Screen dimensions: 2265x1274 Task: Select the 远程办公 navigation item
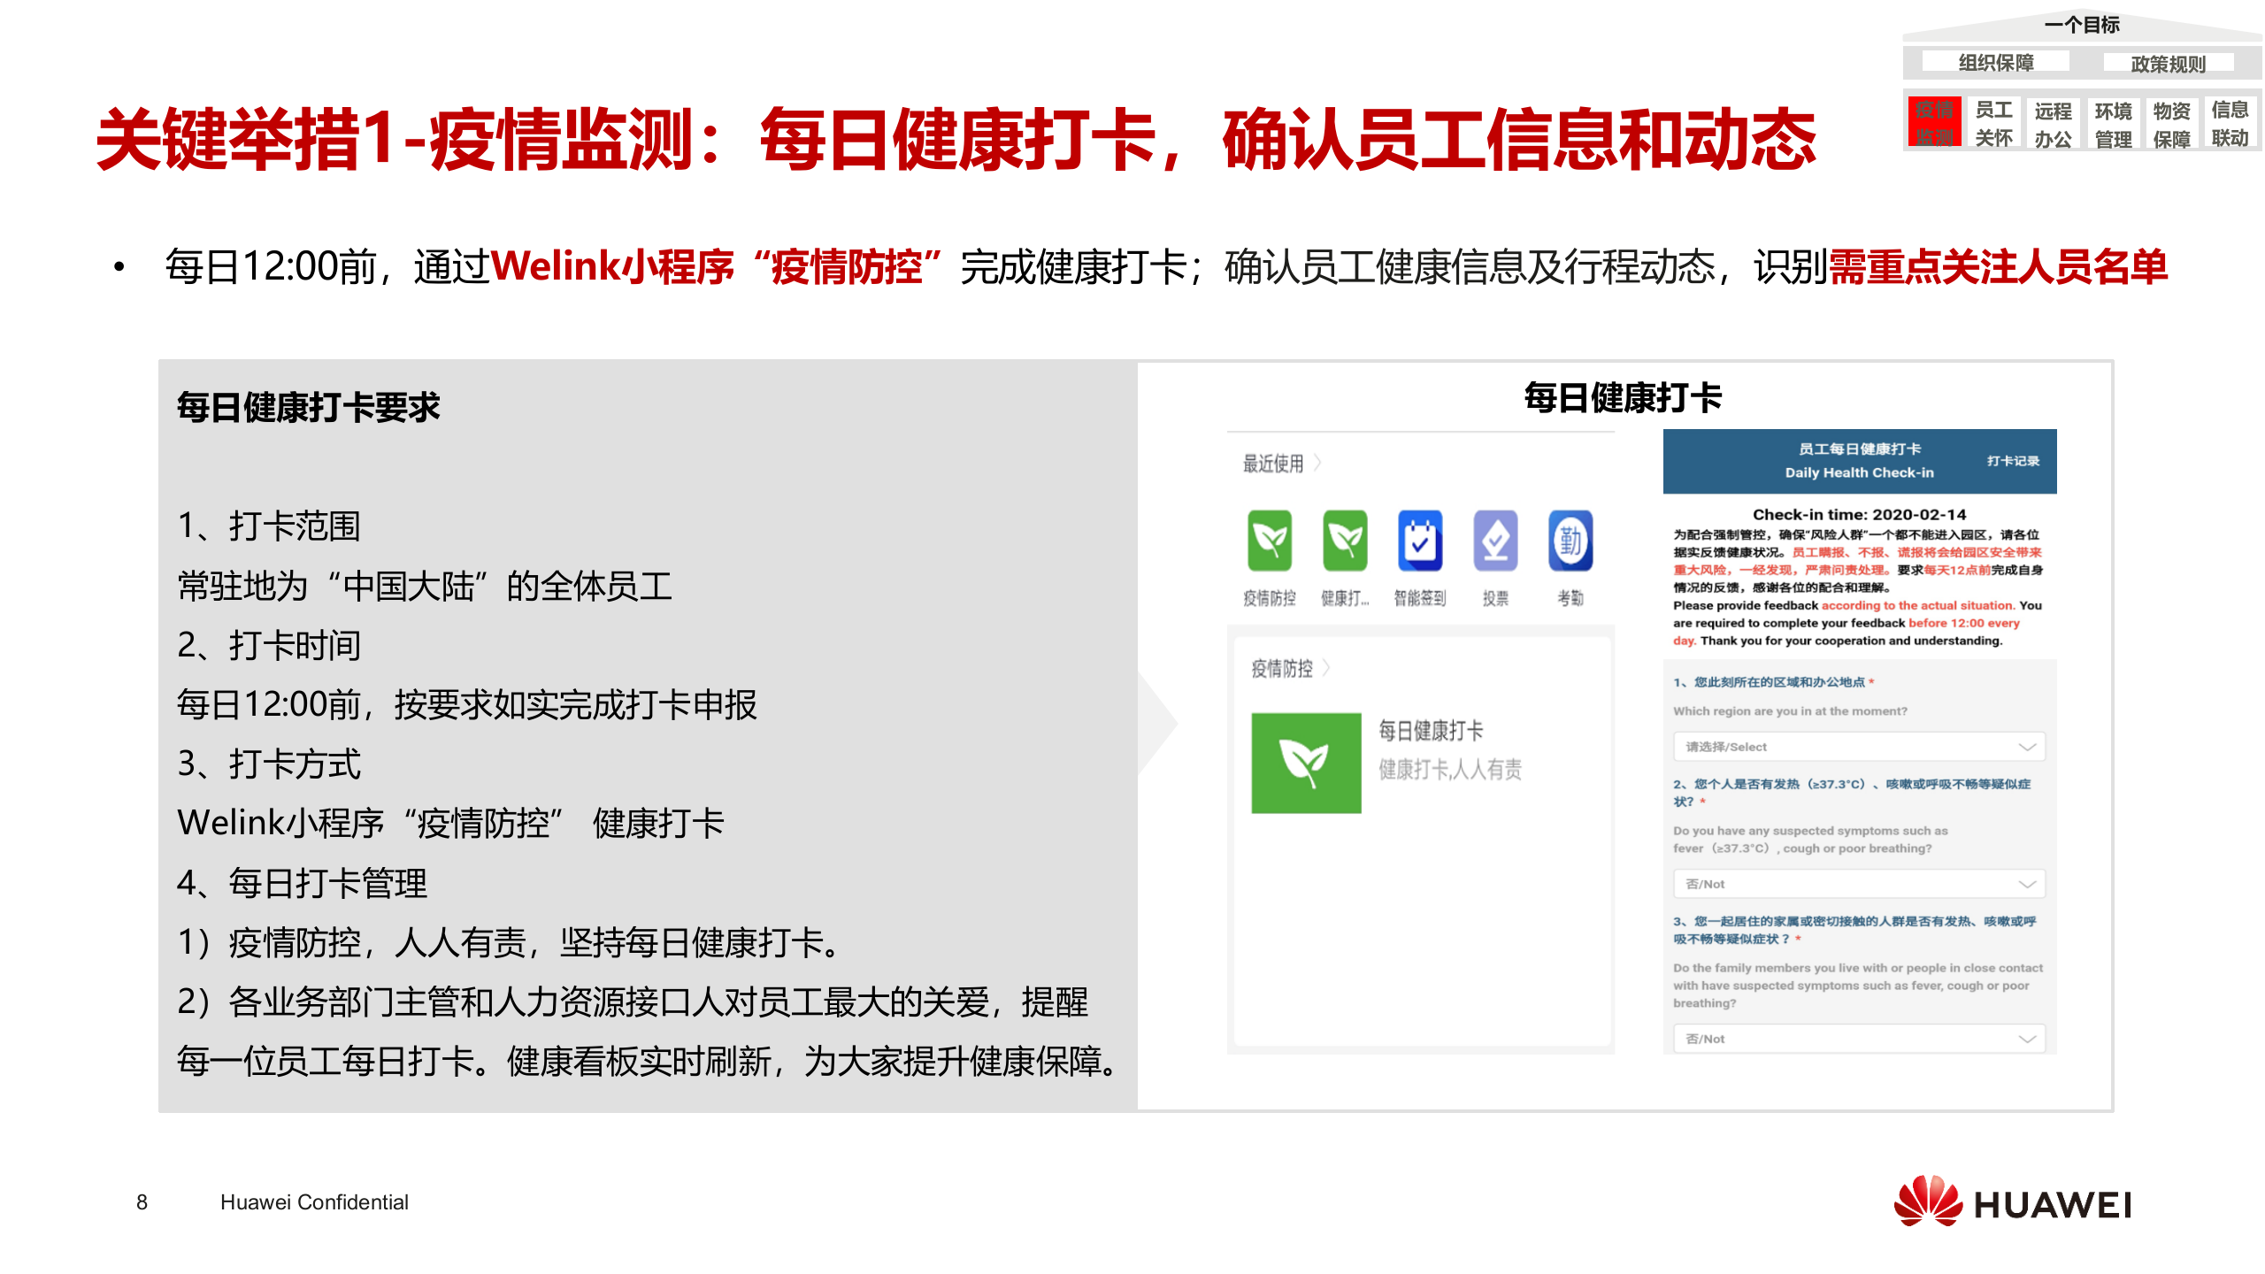pyautogui.click(x=2055, y=122)
